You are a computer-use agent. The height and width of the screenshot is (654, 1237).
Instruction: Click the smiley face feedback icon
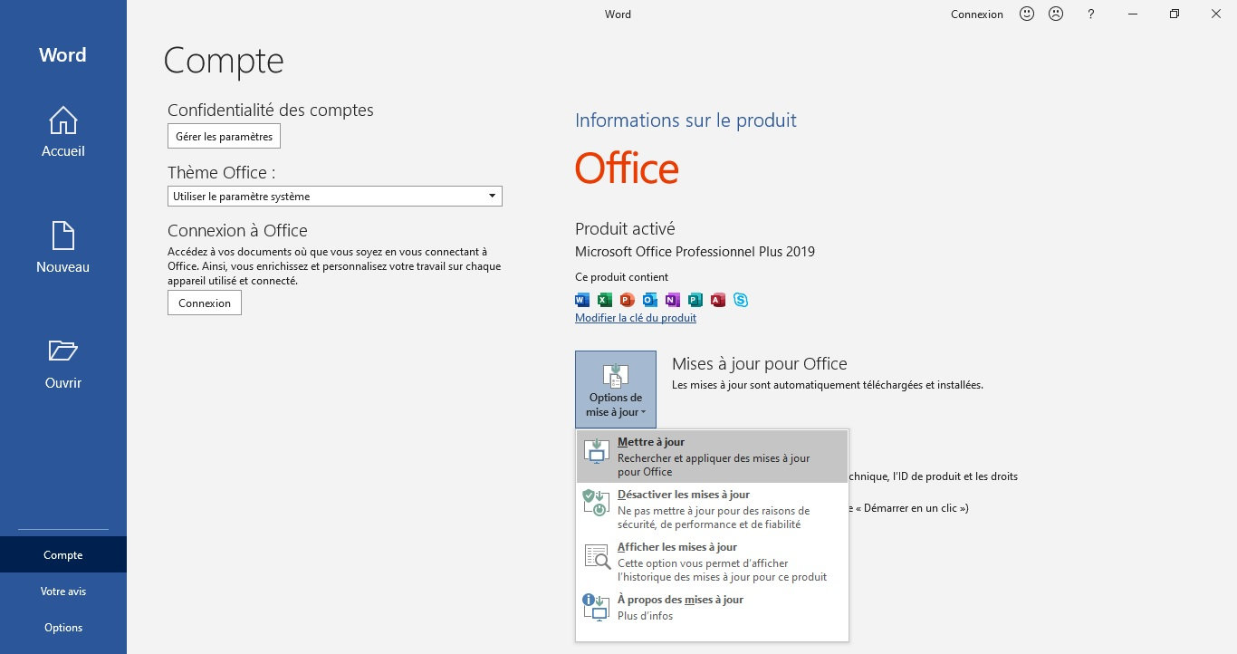point(1027,14)
